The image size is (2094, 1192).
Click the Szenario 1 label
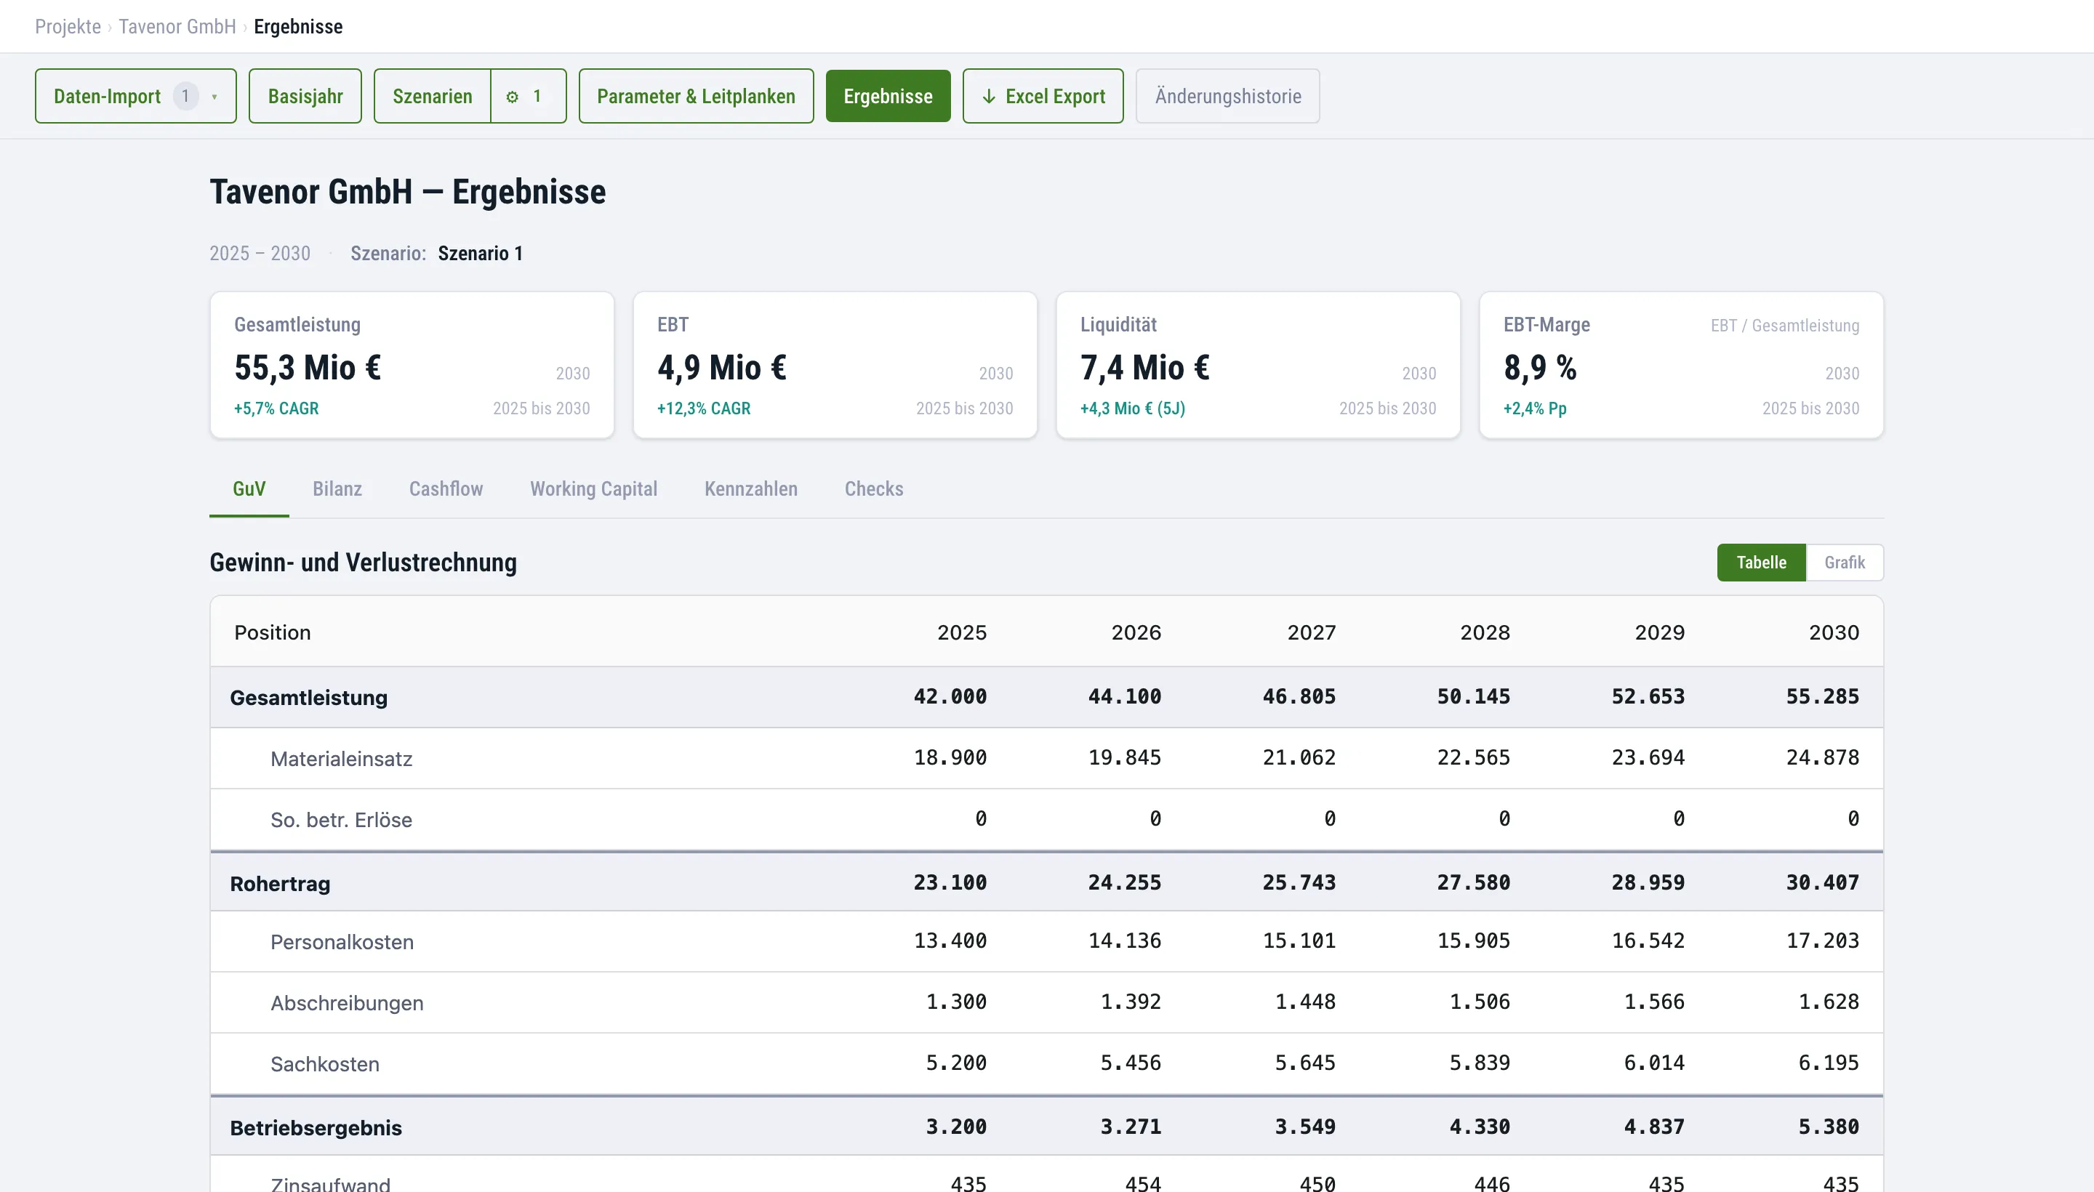(x=481, y=254)
